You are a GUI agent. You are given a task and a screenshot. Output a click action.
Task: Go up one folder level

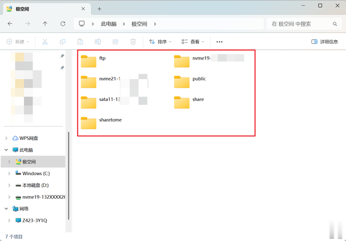tap(45, 24)
